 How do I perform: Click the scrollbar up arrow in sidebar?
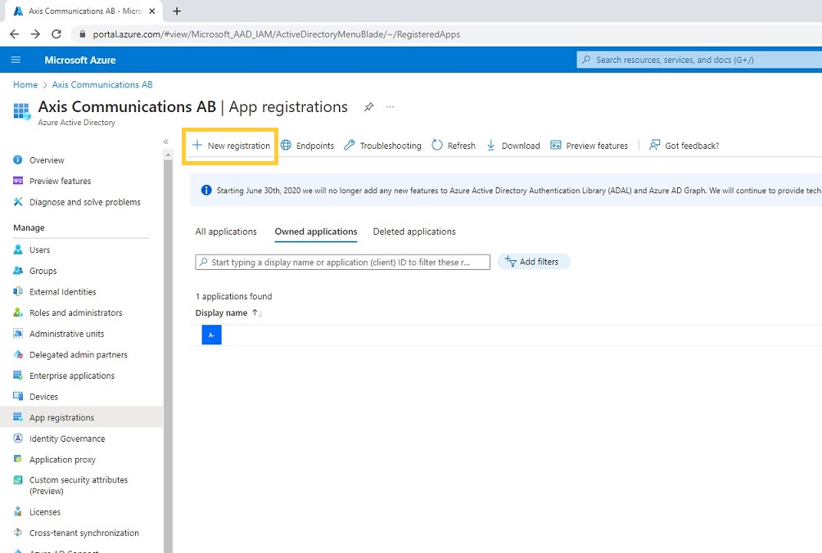click(169, 155)
